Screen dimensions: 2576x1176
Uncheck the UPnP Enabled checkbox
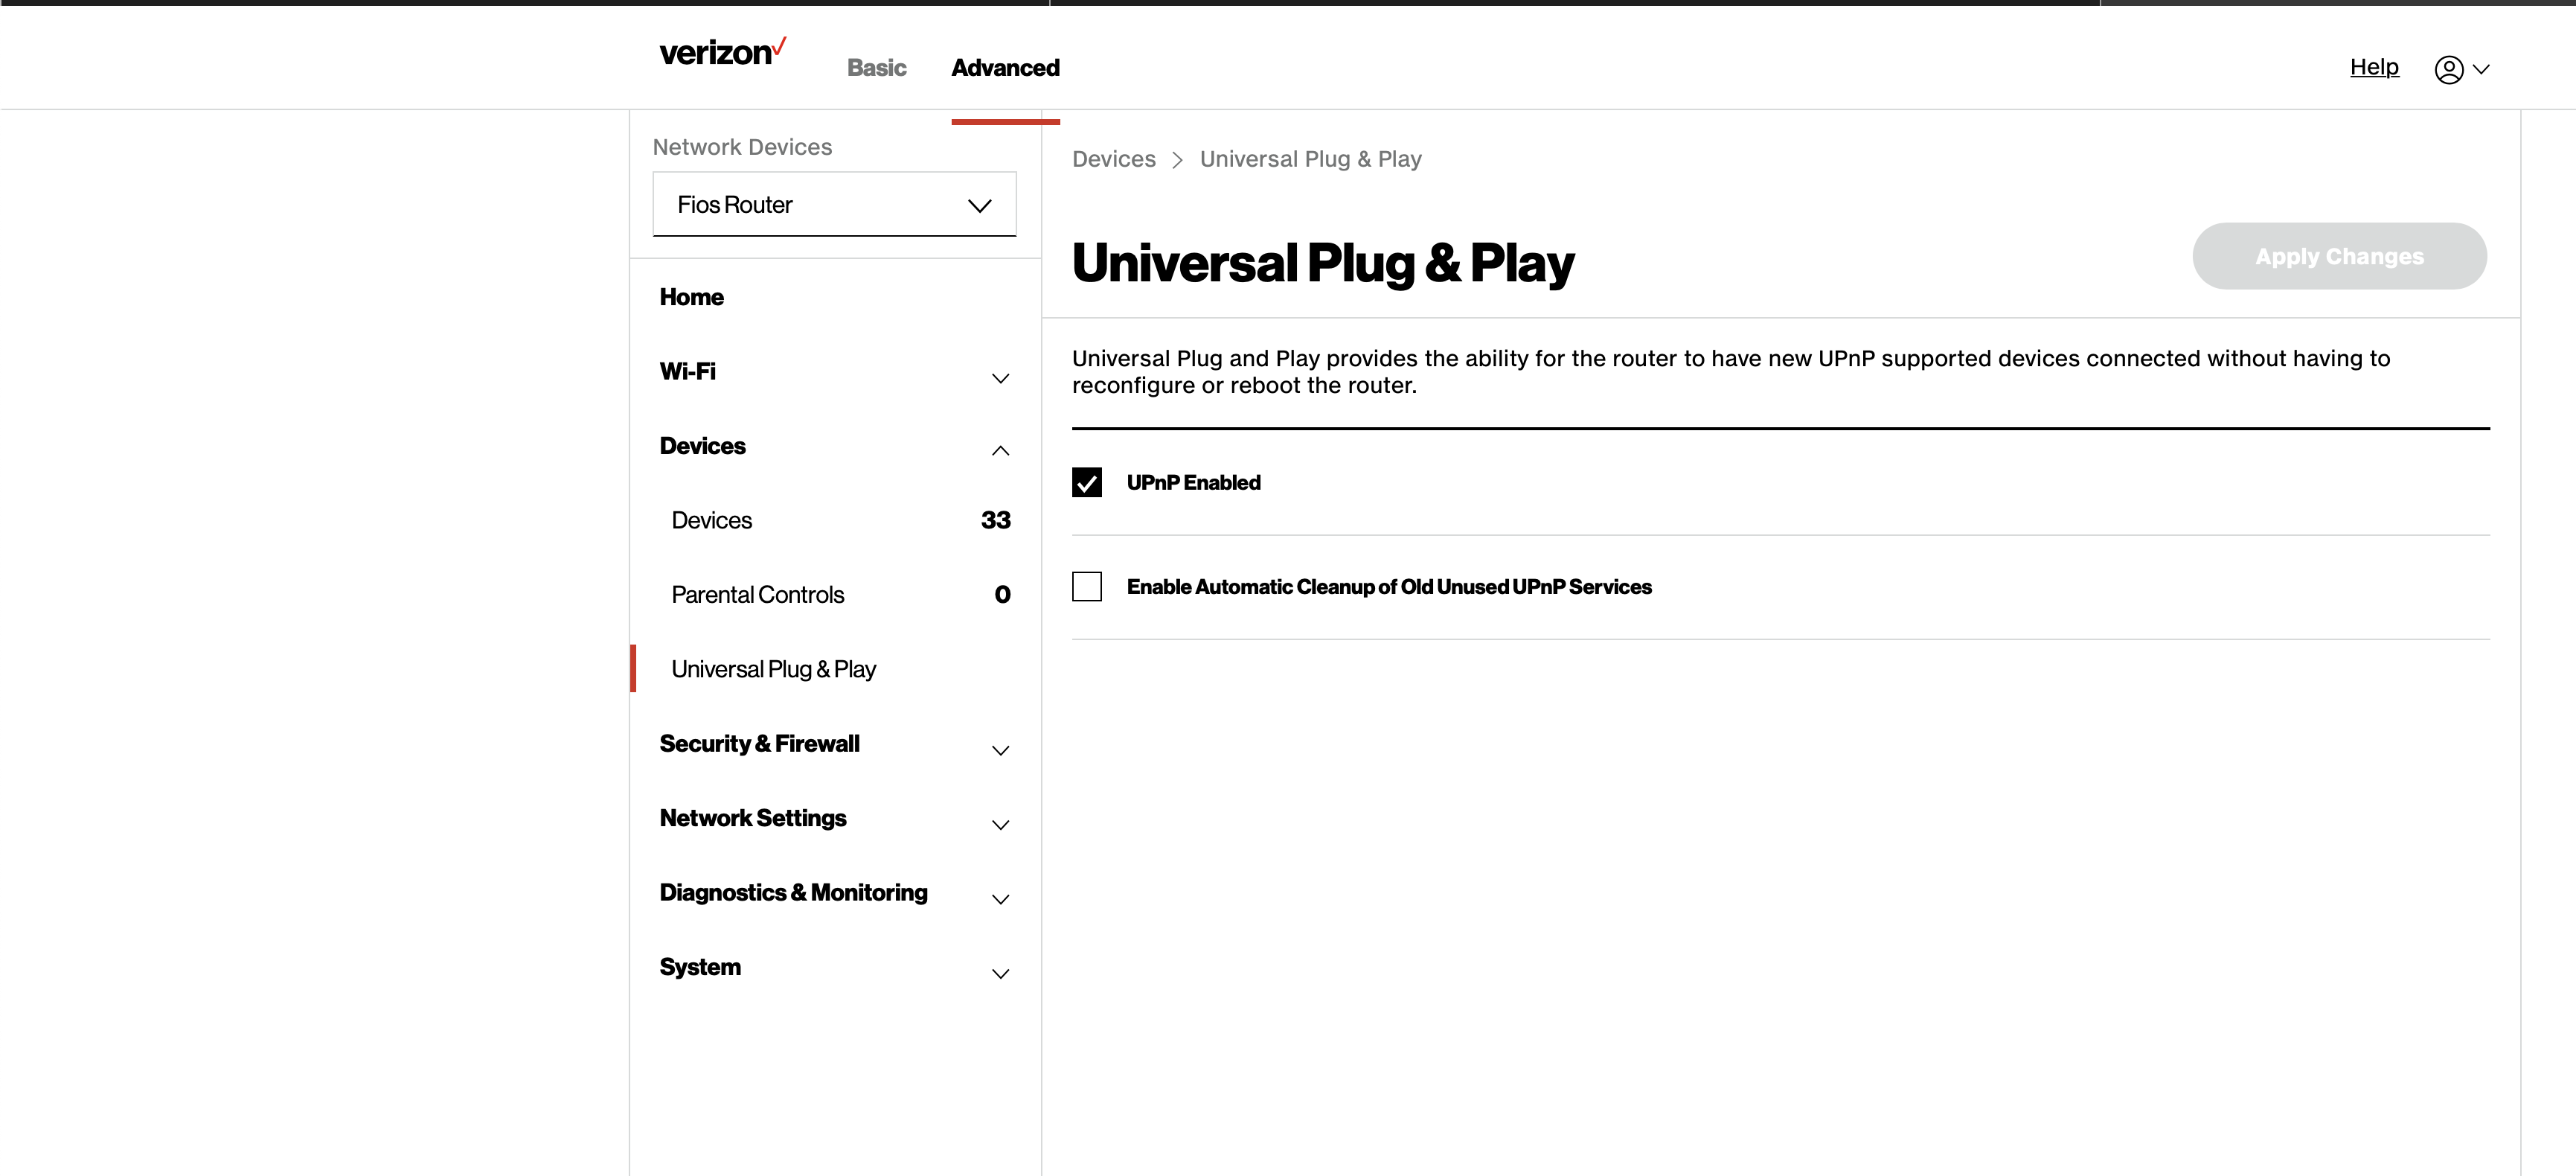[1086, 483]
